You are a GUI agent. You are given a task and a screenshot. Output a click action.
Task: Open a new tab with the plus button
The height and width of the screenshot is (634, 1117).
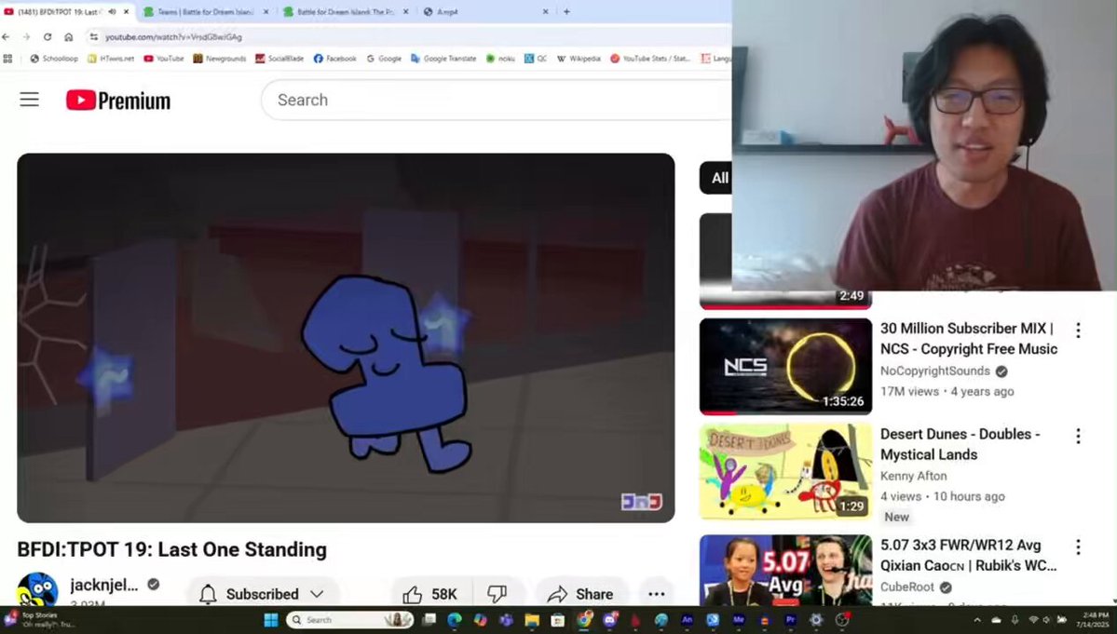[566, 12]
